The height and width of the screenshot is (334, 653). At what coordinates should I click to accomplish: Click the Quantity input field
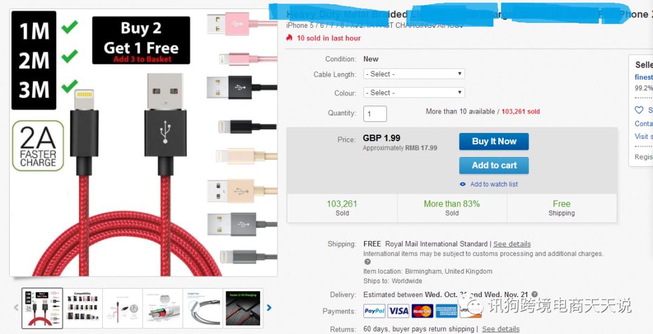pos(375,114)
